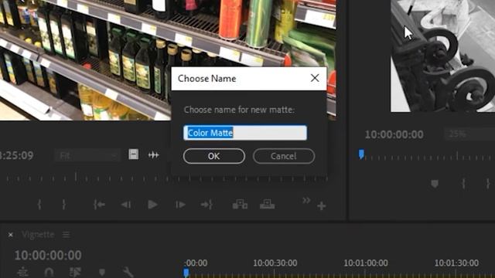Toggle timeline snapping magnet
495x278 pixels.
tap(49, 272)
